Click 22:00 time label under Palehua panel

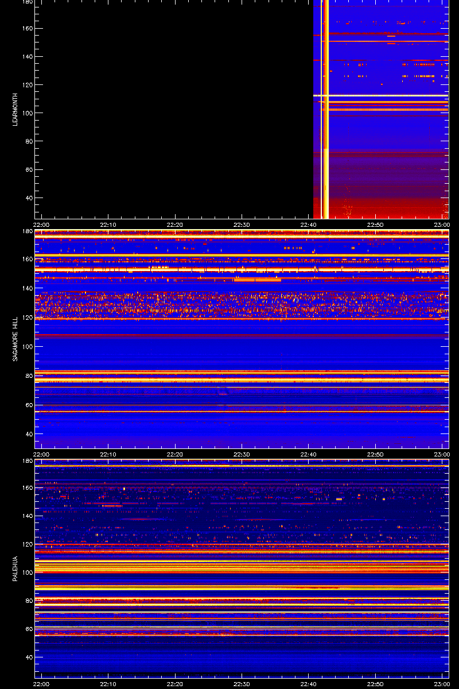click(x=41, y=684)
